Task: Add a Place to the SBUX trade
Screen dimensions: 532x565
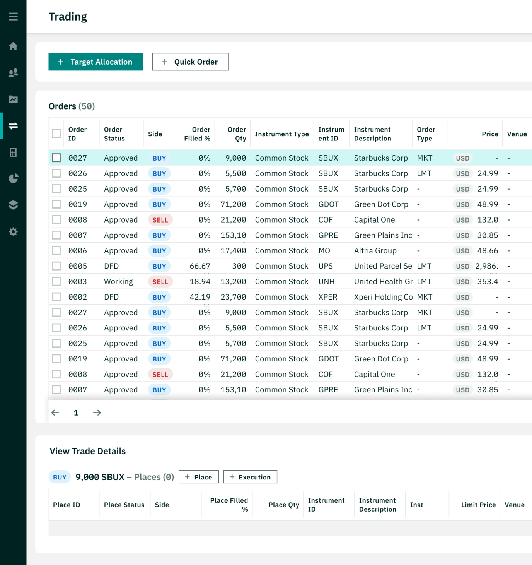Action: 199,477
